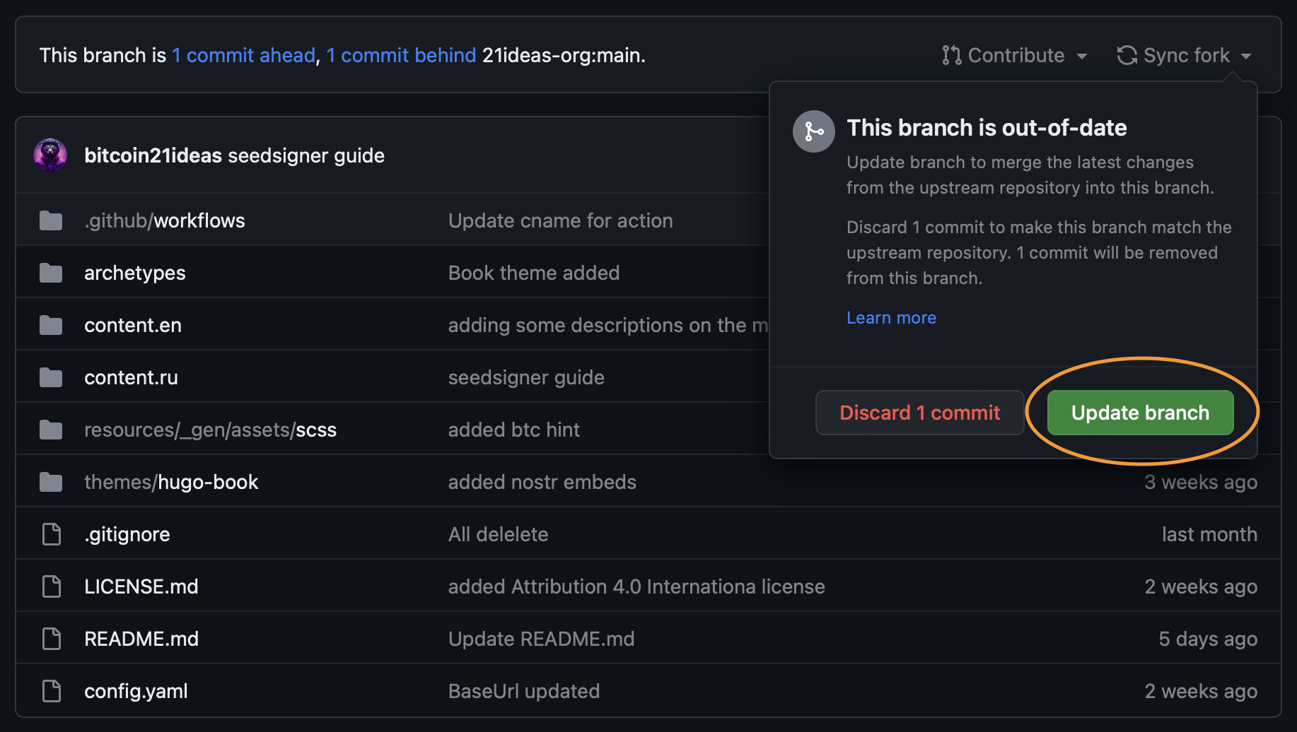Click the LICENSE.md file icon
The width and height of the screenshot is (1297, 732).
(x=52, y=586)
